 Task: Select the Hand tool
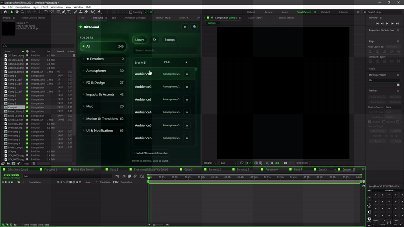(x=17, y=12)
